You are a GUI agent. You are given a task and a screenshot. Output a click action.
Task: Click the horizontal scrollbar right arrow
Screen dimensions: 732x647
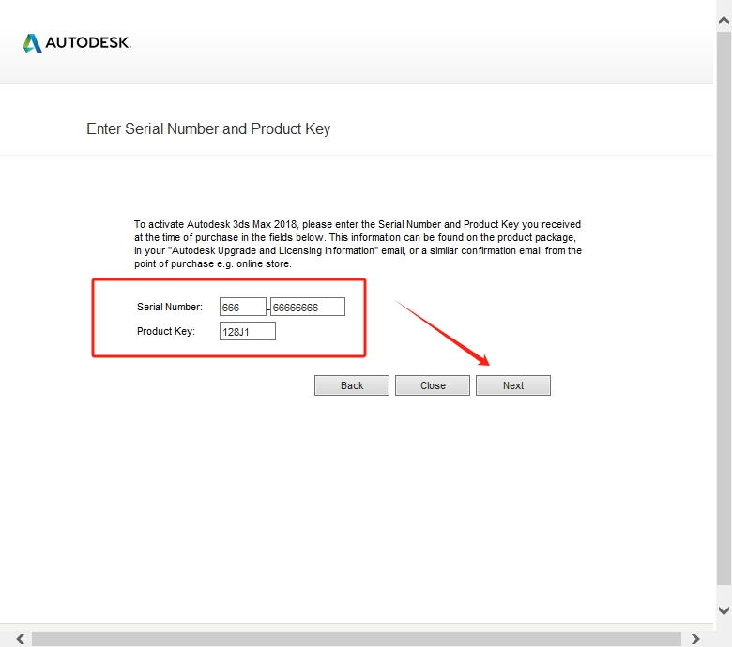click(x=696, y=639)
